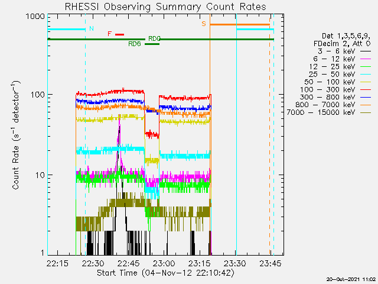Image resolution: width=378 pixels, height=284 pixels.
Task: Click the magenta line swatch for 6 - 12 keV
Action: coord(366,59)
